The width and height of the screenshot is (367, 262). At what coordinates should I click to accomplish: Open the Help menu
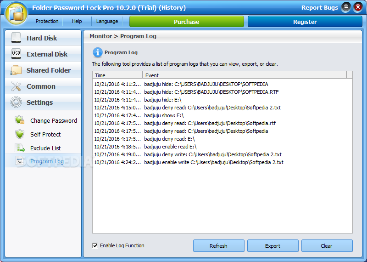point(77,21)
